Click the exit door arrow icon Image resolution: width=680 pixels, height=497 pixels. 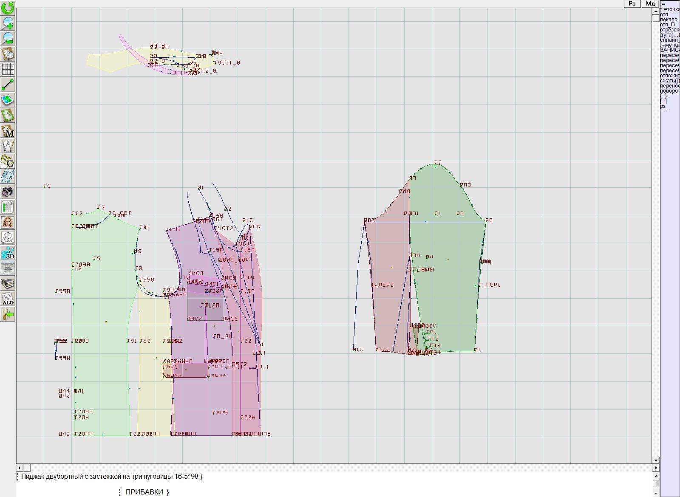(x=8, y=314)
